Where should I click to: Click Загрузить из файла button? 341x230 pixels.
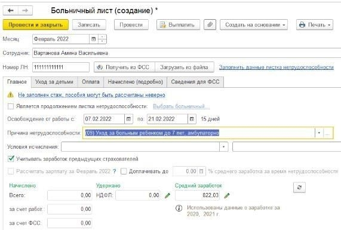click(x=184, y=68)
